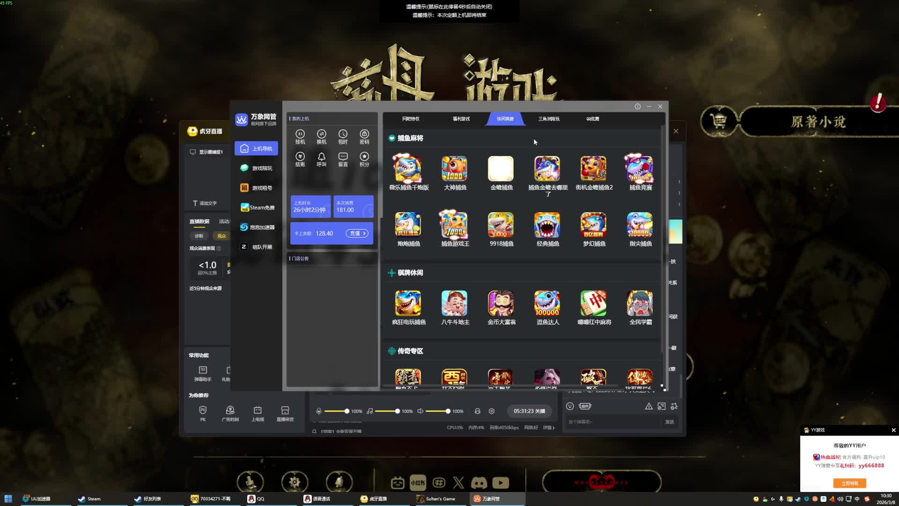Expand the 详情 stream stats details

tap(549, 428)
